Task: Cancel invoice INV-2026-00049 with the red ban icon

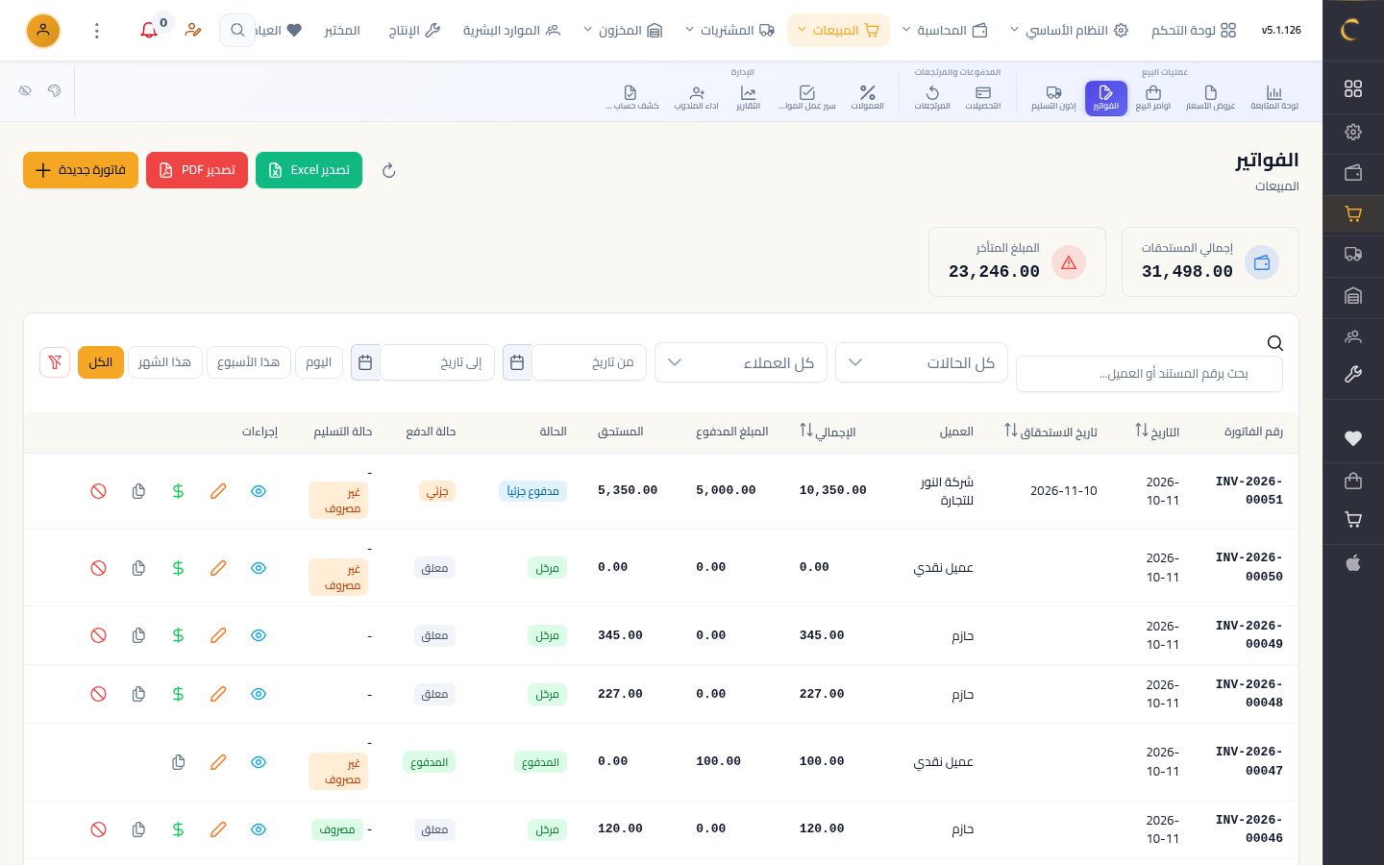Action: [x=98, y=635]
